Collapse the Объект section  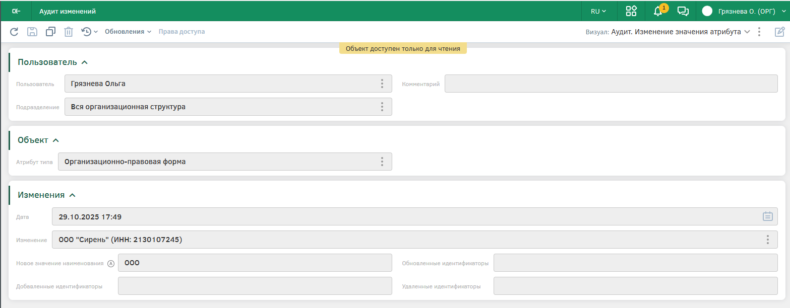click(x=56, y=140)
